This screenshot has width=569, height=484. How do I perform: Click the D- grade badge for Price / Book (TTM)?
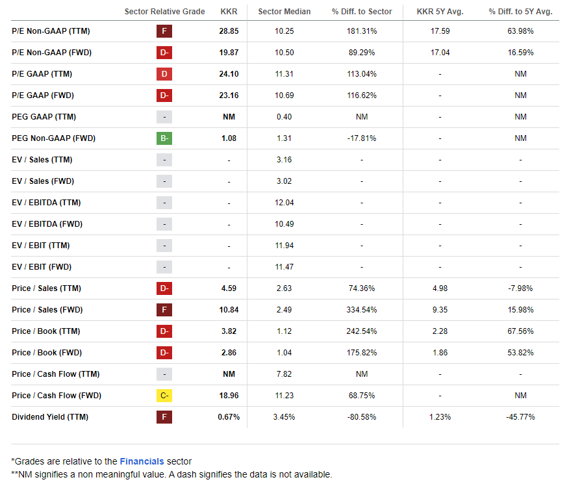pos(164,331)
